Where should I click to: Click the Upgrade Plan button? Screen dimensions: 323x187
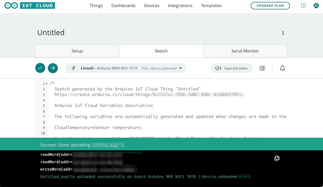point(270,6)
